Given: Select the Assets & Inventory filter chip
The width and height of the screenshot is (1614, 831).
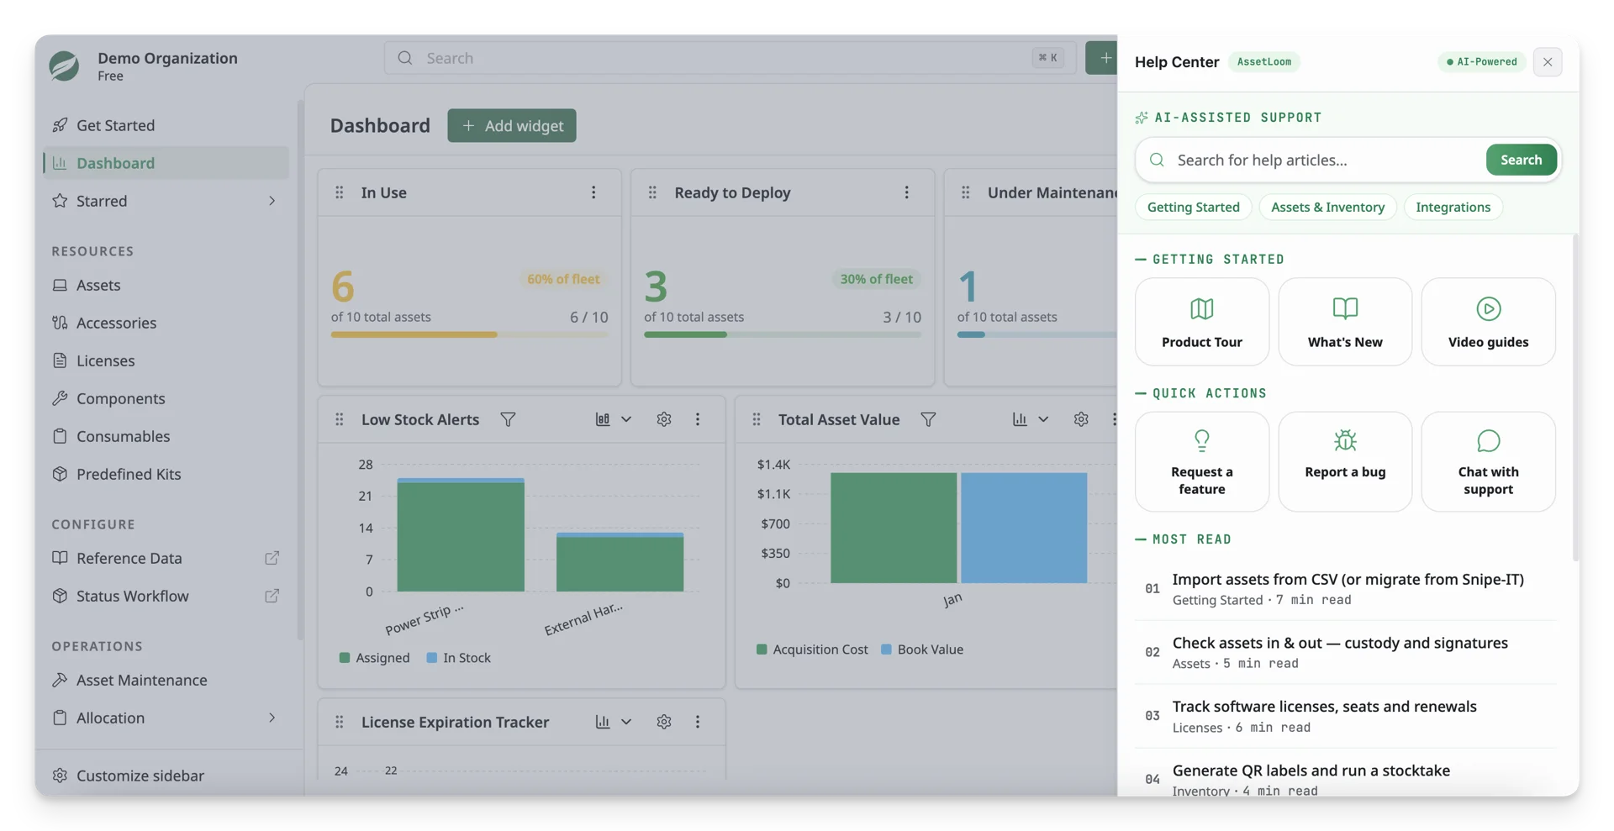Looking at the screenshot, I should pyautogui.click(x=1327, y=207).
